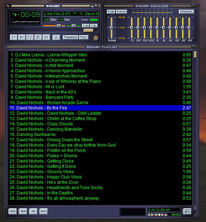
Task: Click the song position seek bar handle
Action: 89,30
